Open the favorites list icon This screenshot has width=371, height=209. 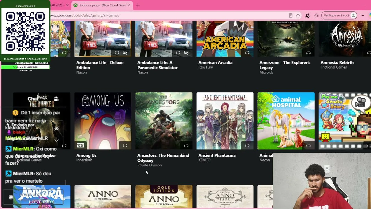click(x=316, y=15)
